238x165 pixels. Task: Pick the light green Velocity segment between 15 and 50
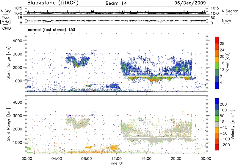[217, 119]
